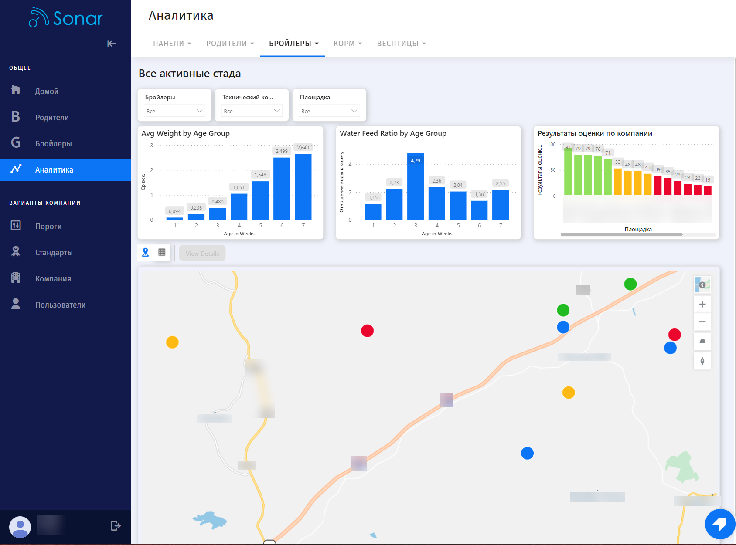Select week 7 bar in Avg Weight chart

point(303,187)
